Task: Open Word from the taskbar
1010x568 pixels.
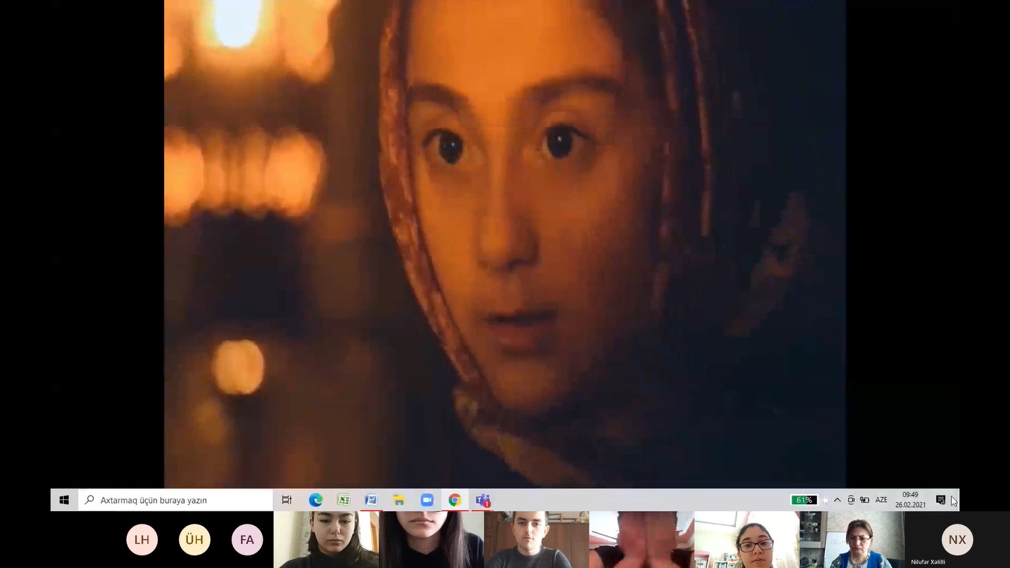Action: point(371,500)
